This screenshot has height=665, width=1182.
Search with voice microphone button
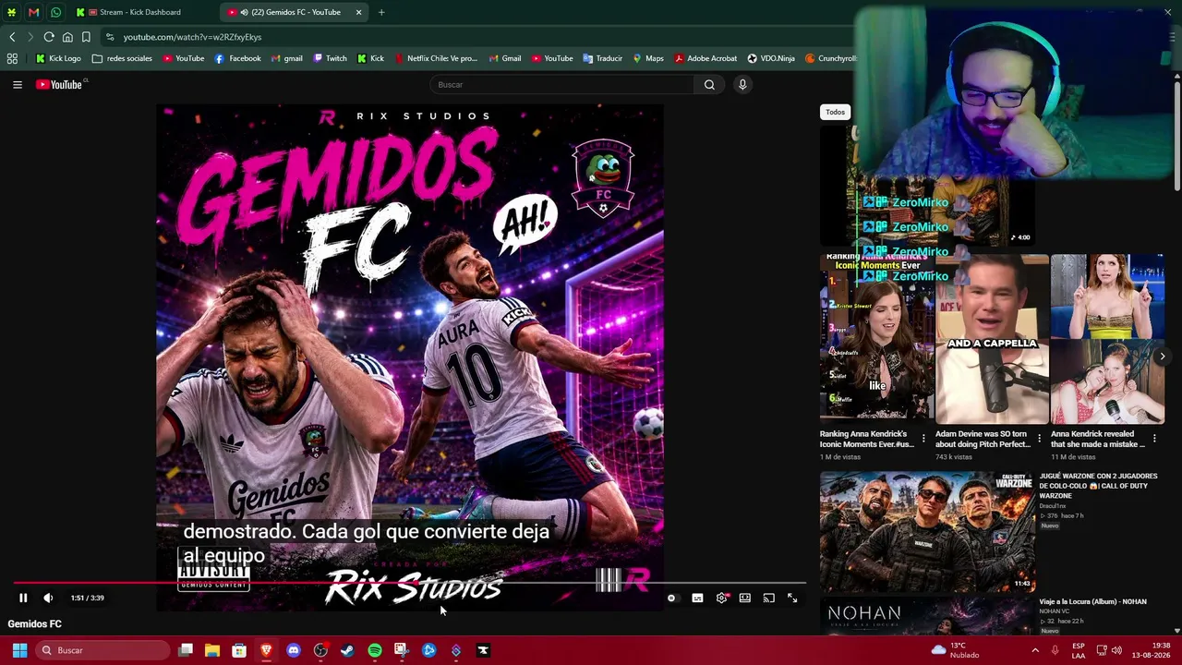tap(742, 84)
